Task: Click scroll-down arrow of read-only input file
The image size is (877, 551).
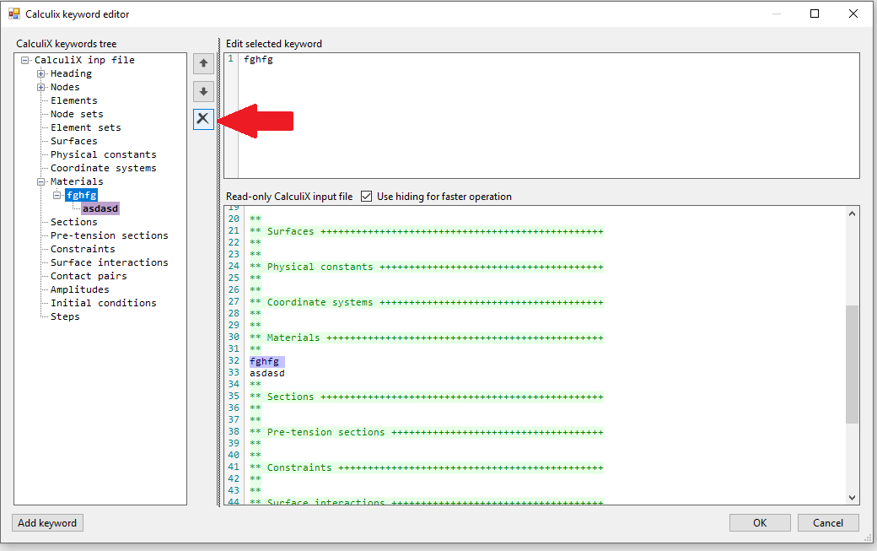Action: tap(852, 498)
